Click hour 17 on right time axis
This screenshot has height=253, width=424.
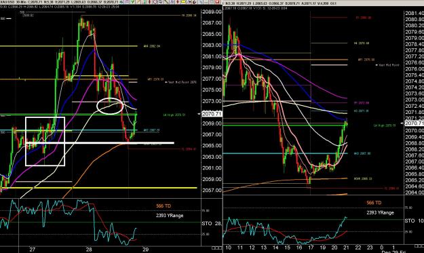pos(311,248)
